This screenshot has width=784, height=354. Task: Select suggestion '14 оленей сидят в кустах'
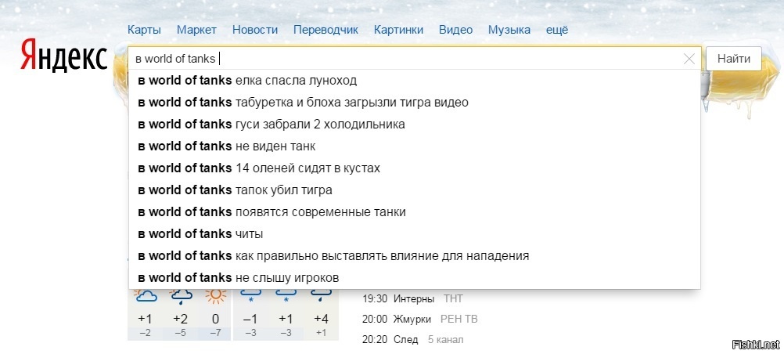(415, 168)
